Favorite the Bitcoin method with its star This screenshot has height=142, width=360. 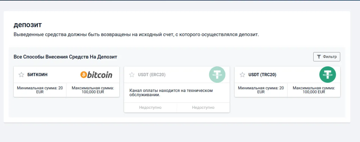coord(21,75)
